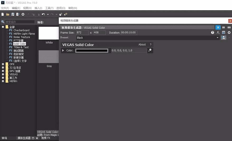Click the plug-in help question mark icon
232x141 pixels.
[212, 32]
